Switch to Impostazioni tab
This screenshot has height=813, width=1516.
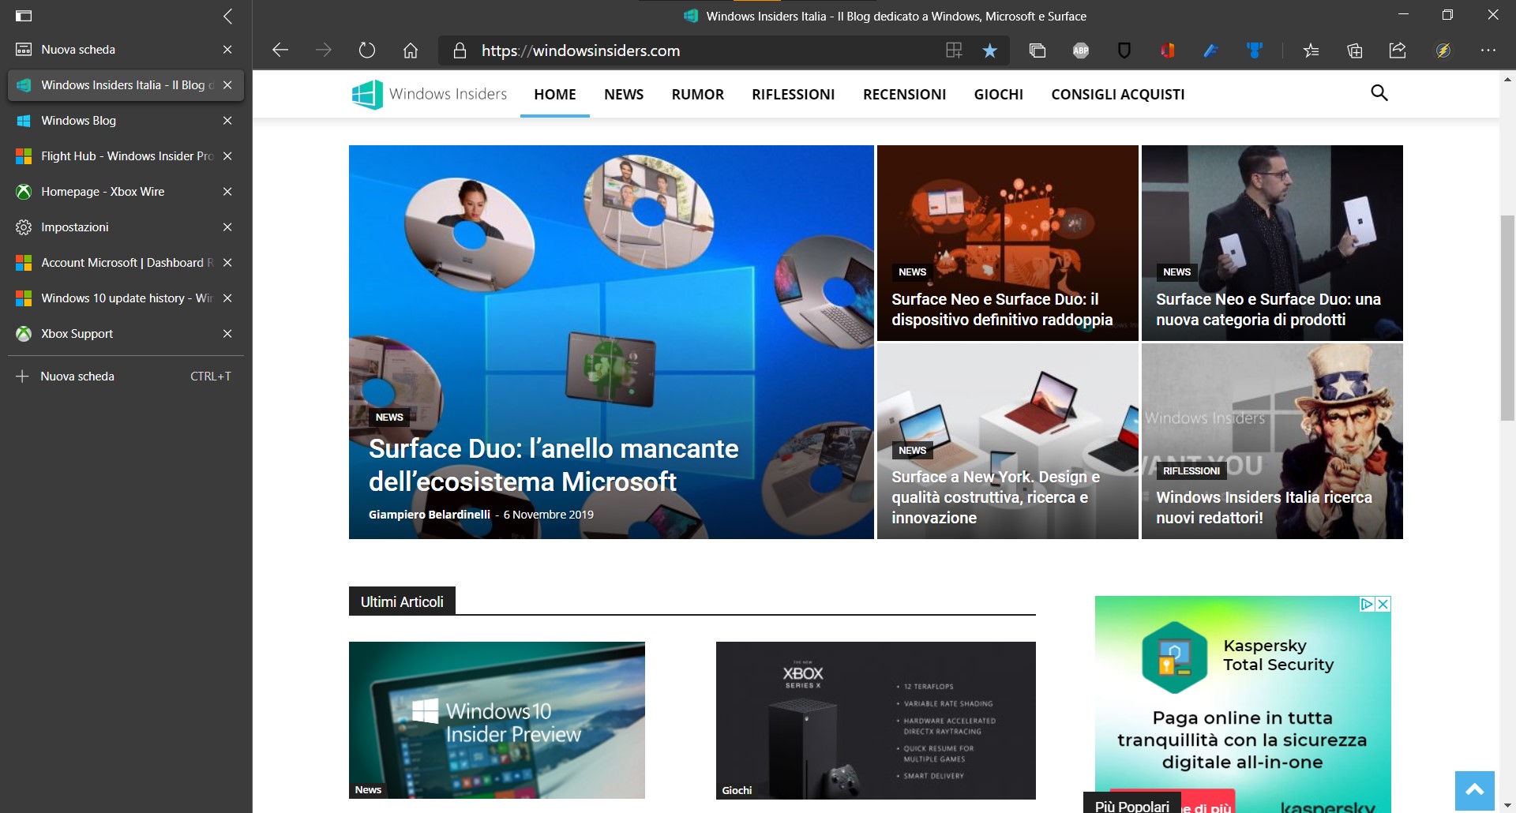click(x=126, y=227)
